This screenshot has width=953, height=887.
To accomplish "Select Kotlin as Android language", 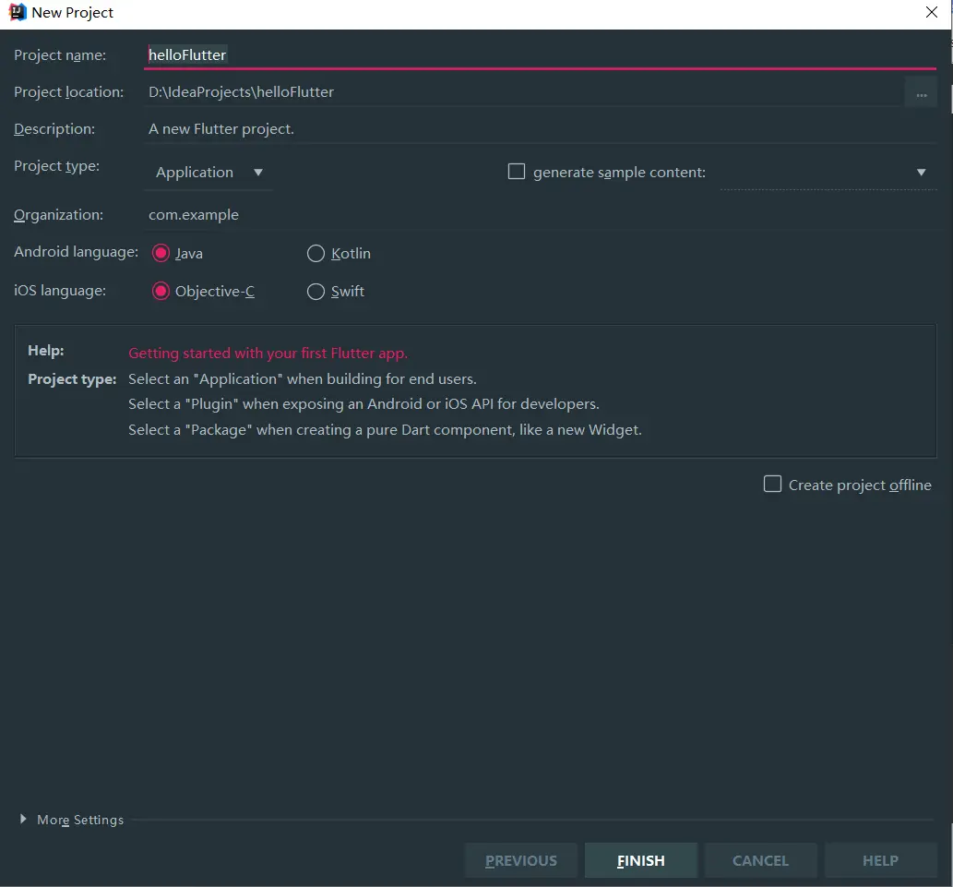I will (x=316, y=253).
